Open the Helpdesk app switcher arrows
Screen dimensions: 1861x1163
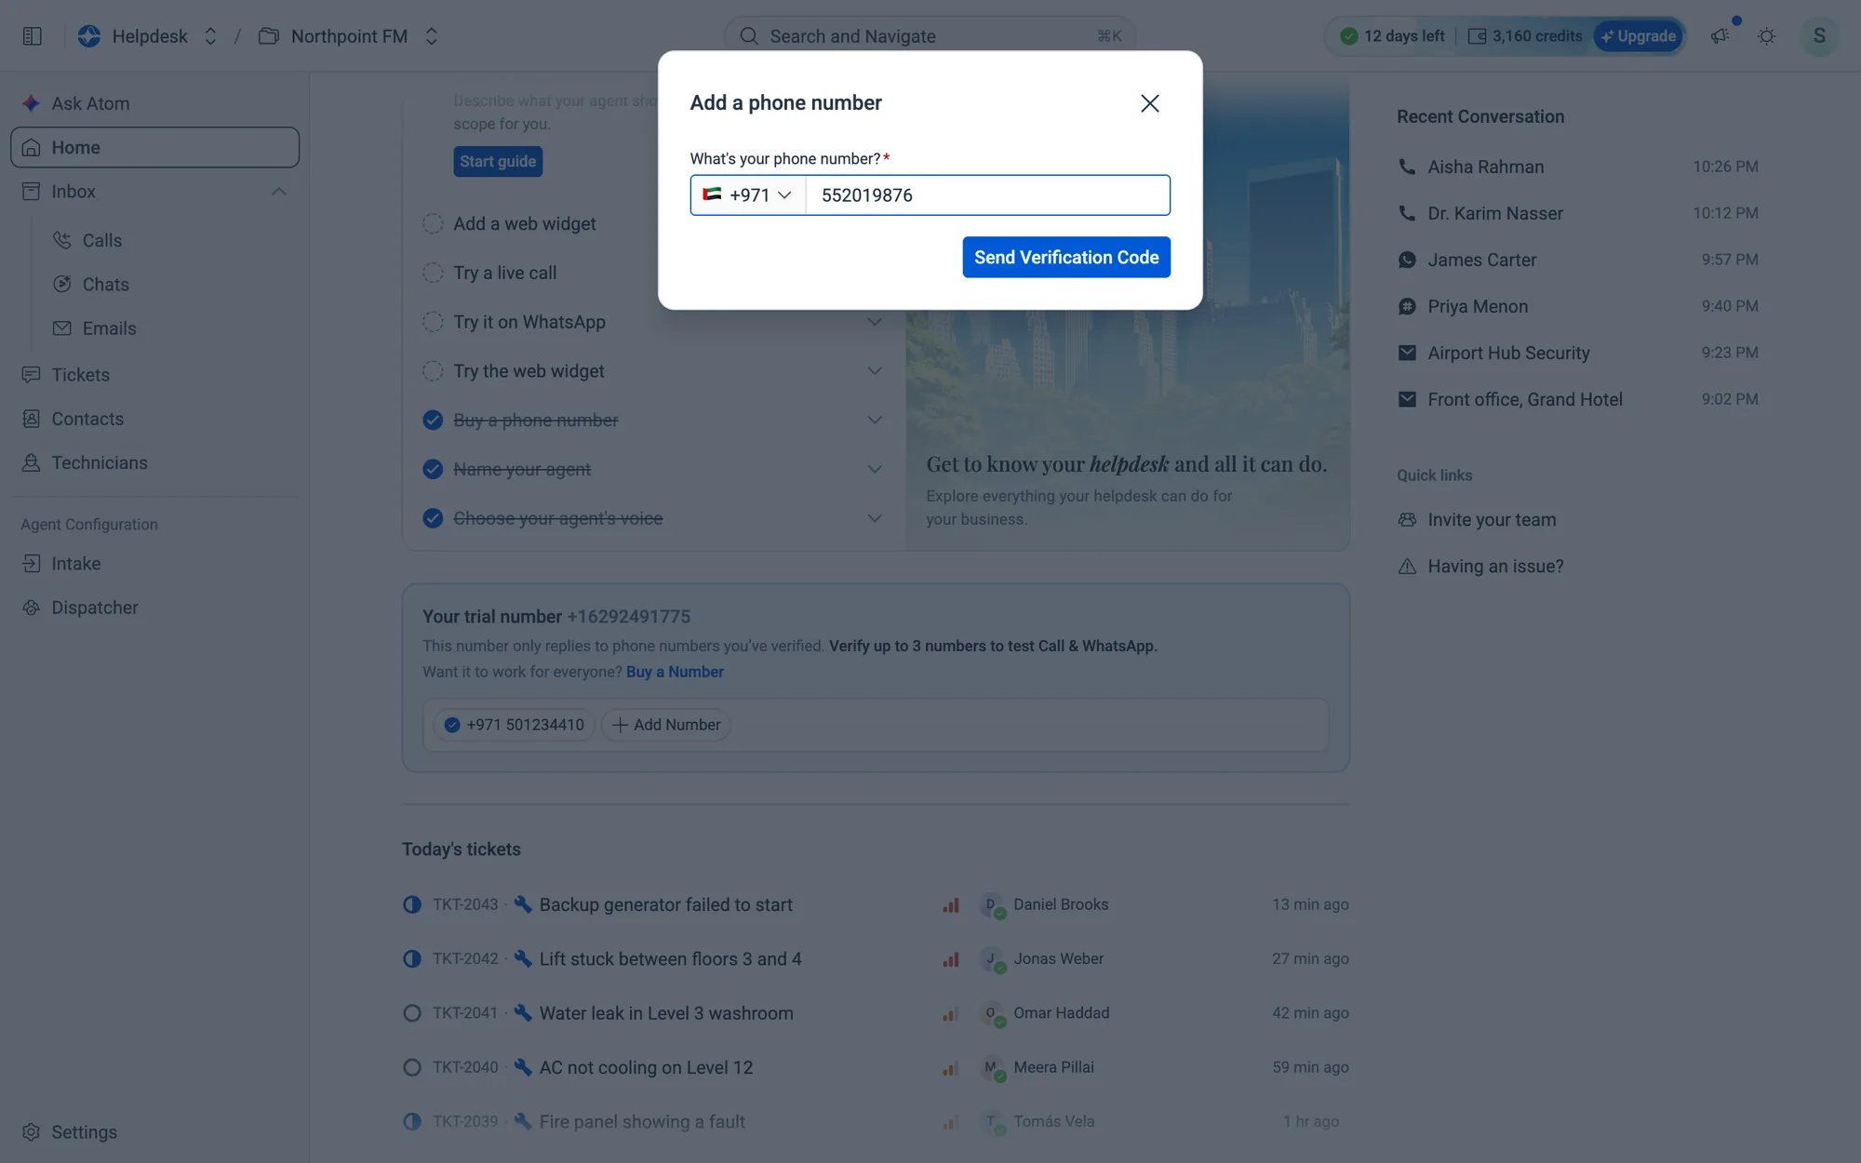210,36
